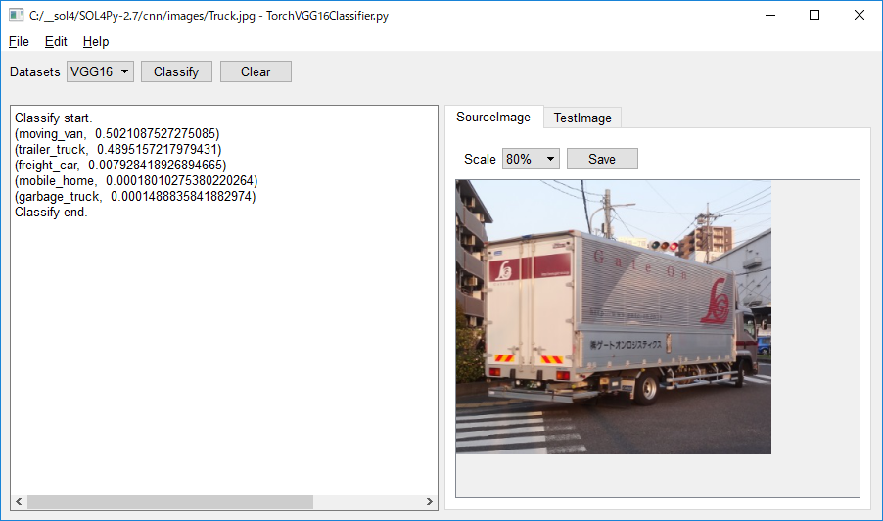Minimize the TorchVGG16Classifier window
This screenshot has height=521, width=883.
pyautogui.click(x=770, y=16)
